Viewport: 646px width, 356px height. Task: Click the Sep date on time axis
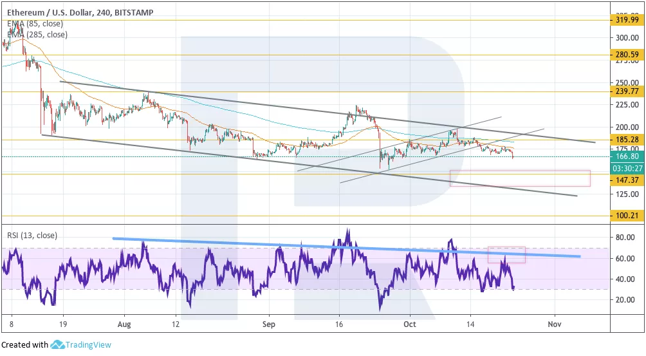269,324
